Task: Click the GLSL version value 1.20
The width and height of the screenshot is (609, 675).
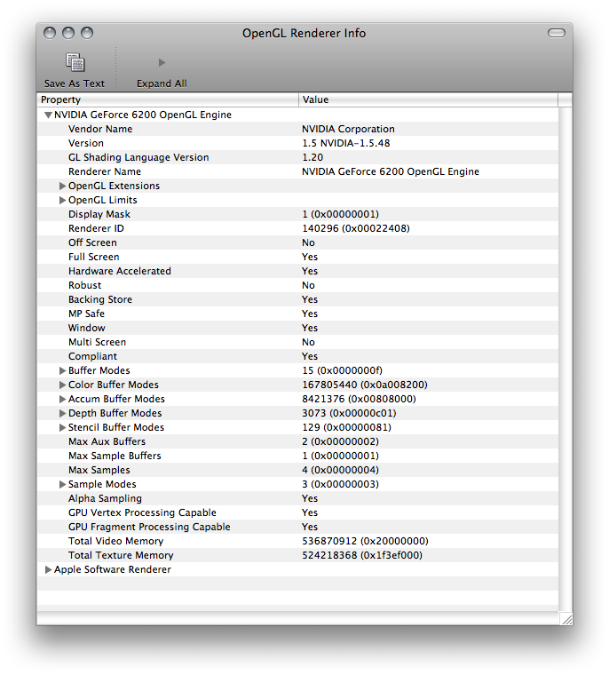Action: coord(312,157)
